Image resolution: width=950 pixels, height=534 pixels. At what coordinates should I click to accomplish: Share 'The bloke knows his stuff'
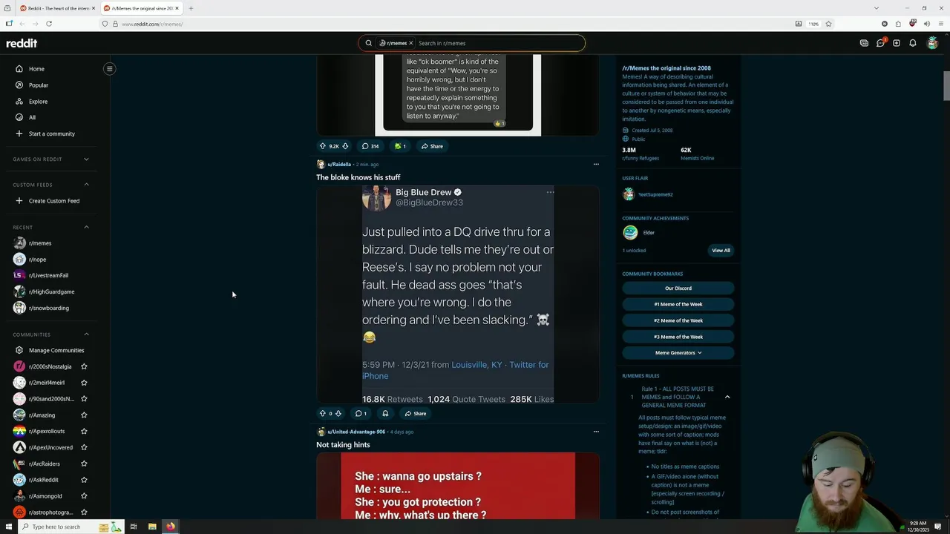click(x=416, y=414)
